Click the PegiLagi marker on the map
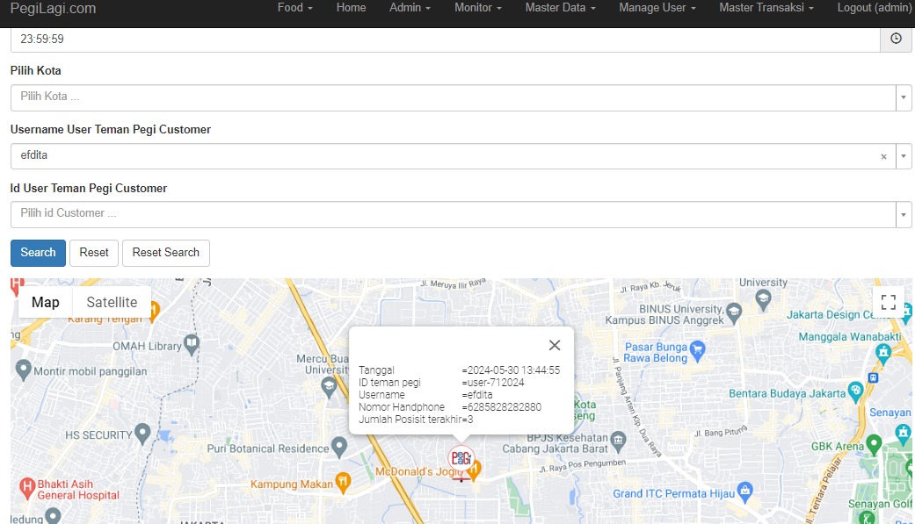This screenshot has height=524, width=915. click(461, 458)
